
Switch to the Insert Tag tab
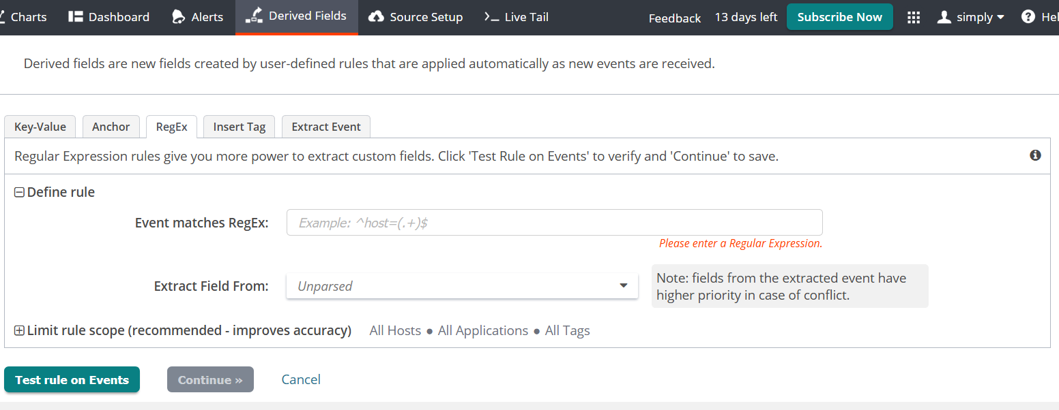(x=240, y=127)
